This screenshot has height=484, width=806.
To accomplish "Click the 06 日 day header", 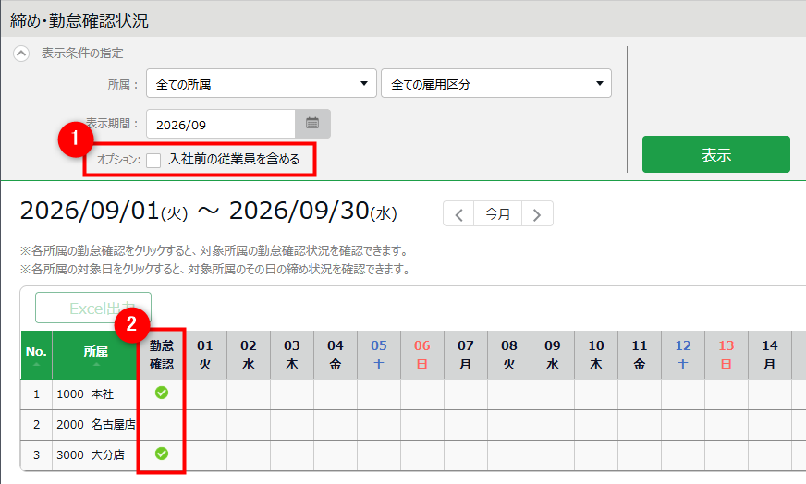I will click(422, 355).
